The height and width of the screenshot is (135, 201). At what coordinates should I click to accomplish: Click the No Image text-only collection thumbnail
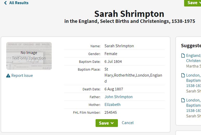[x=29, y=56]
